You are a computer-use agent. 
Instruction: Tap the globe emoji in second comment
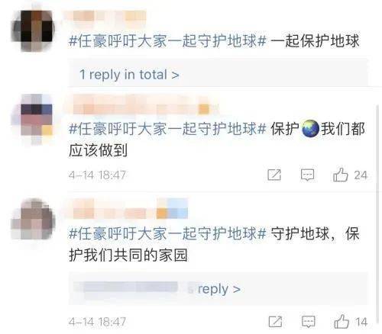point(310,129)
